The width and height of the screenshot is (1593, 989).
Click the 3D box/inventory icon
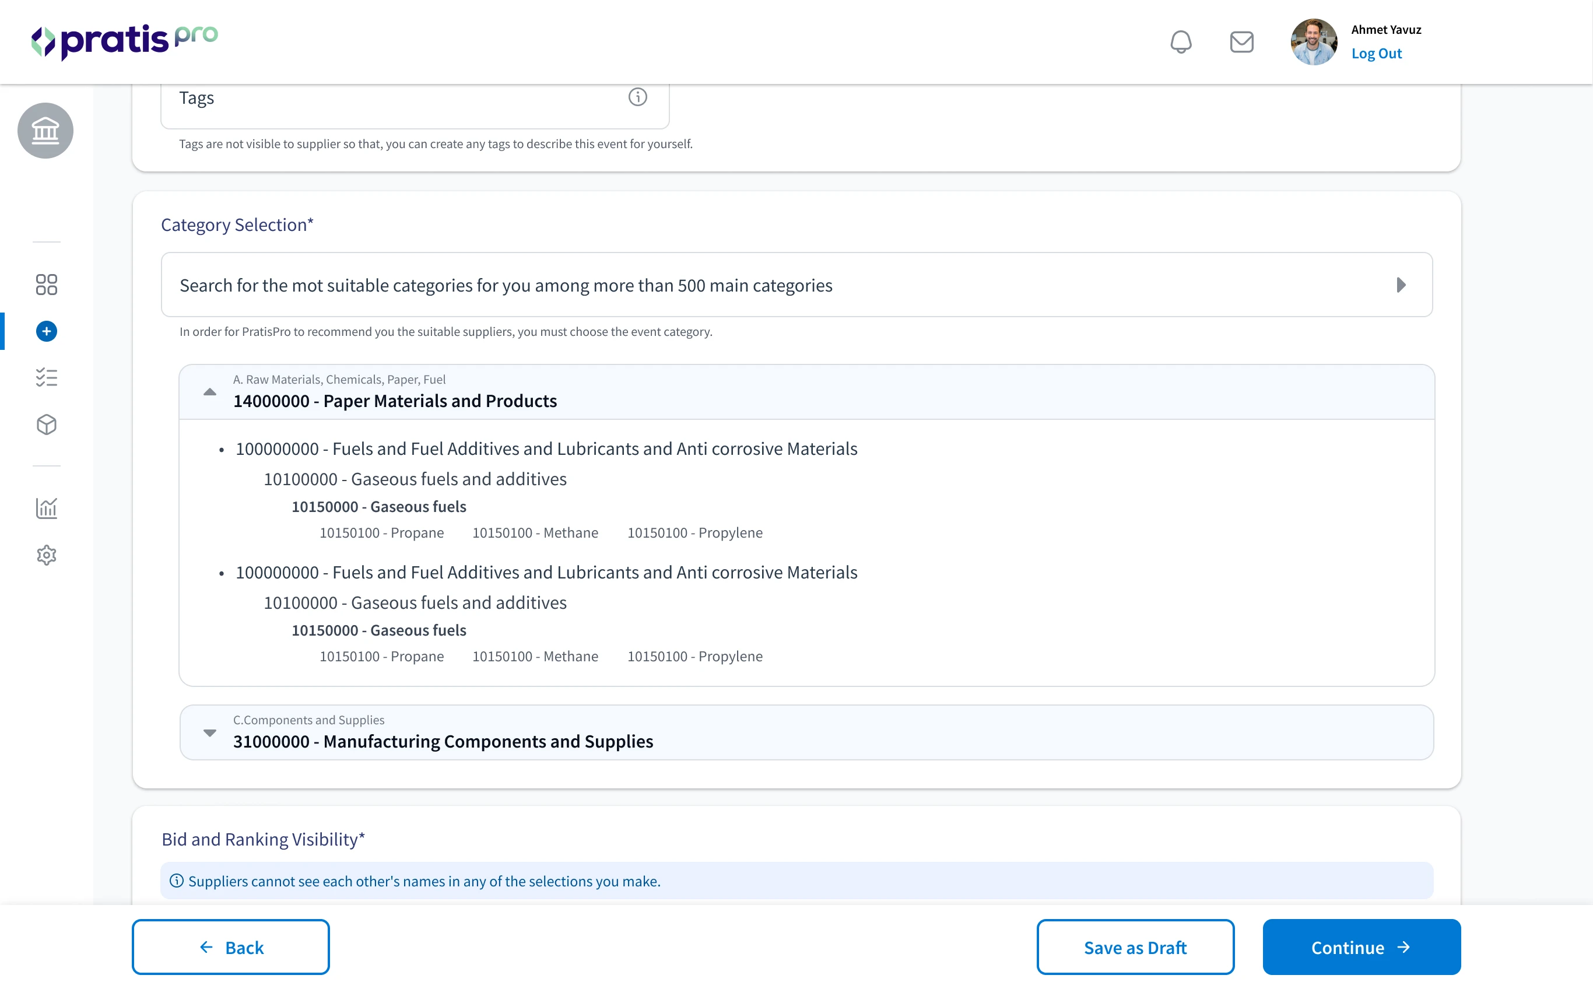(45, 424)
